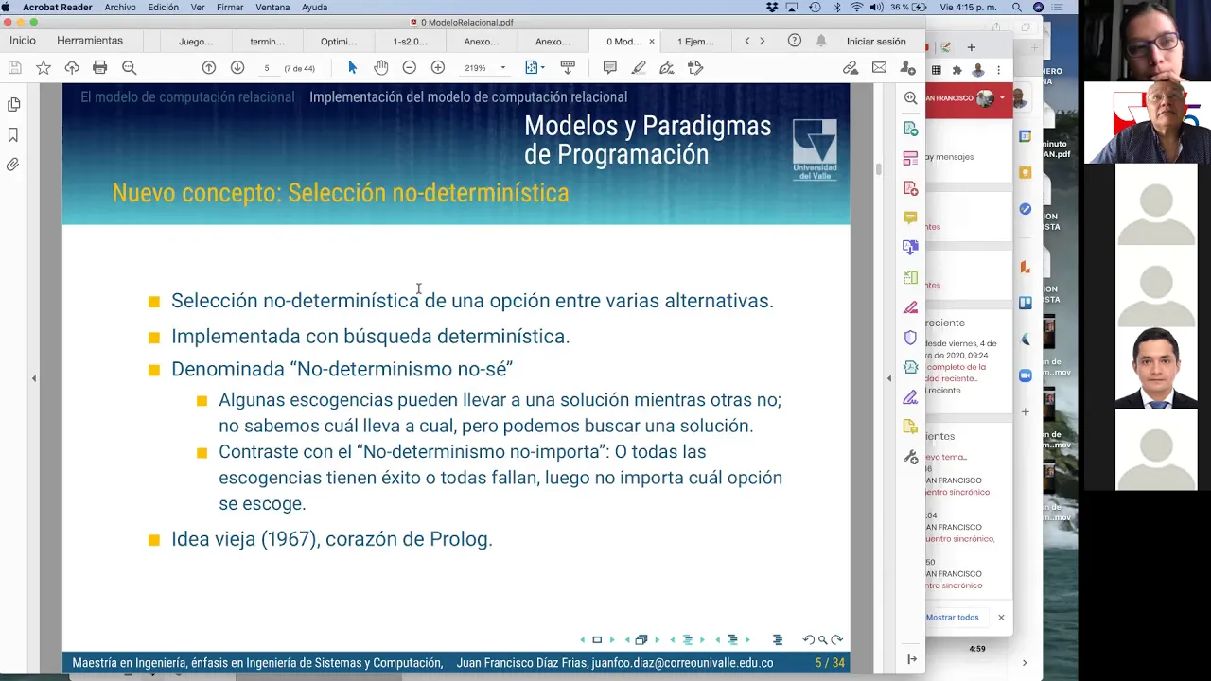
Task: Open the 1-s2.0... document tab
Action: tap(411, 42)
